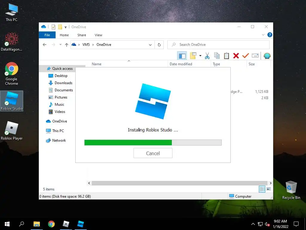Viewport: 306px width, 230px height.
Task: Open taskbar search magnifier
Action: 22,224
